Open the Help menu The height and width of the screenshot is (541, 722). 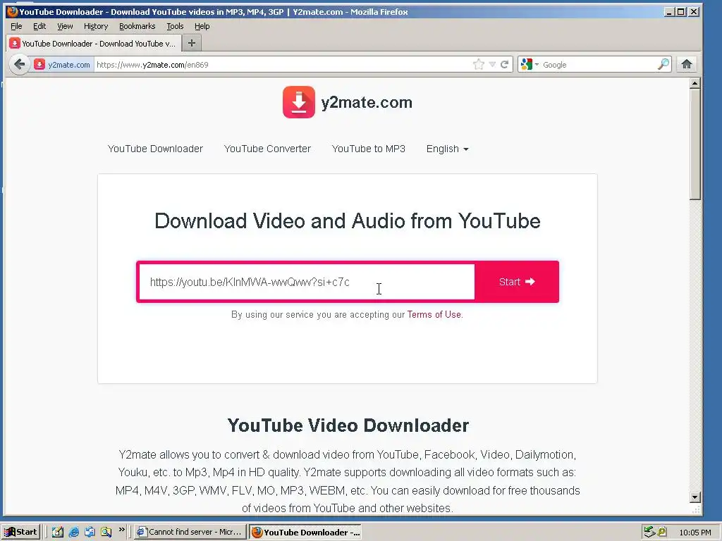coord(202,26)
